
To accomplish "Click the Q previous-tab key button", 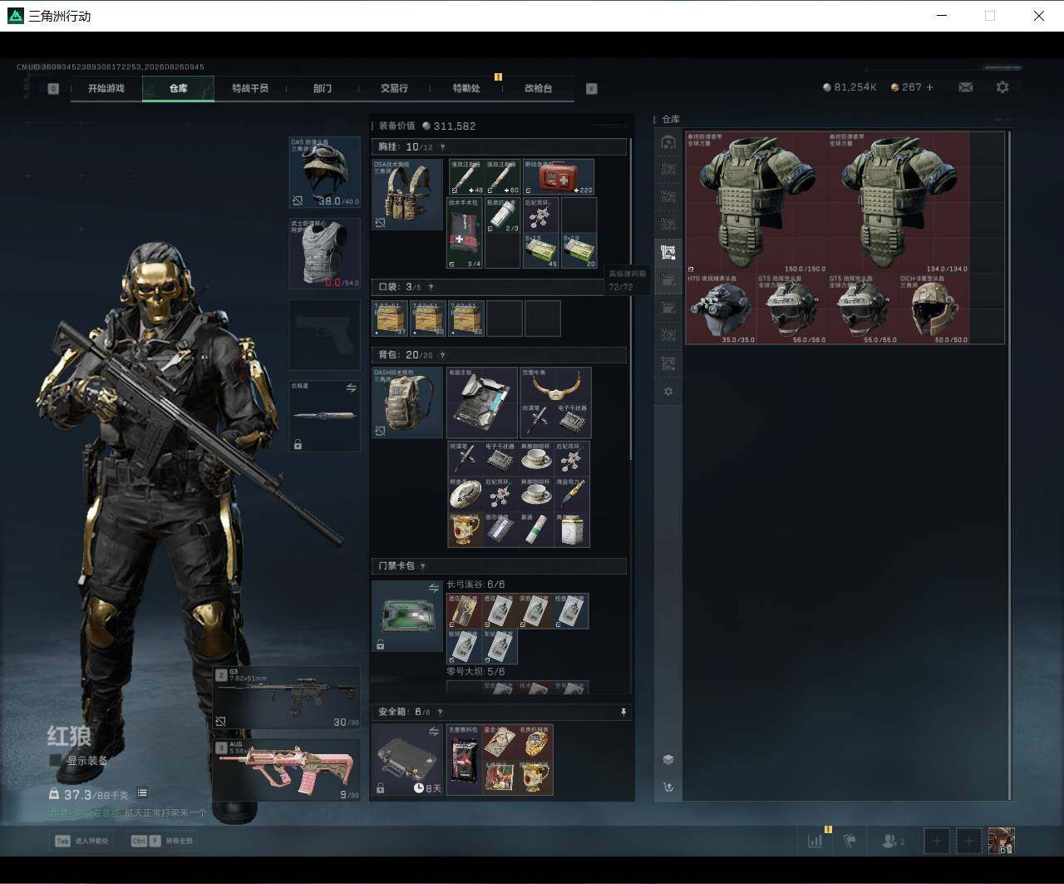I will 53,88.
